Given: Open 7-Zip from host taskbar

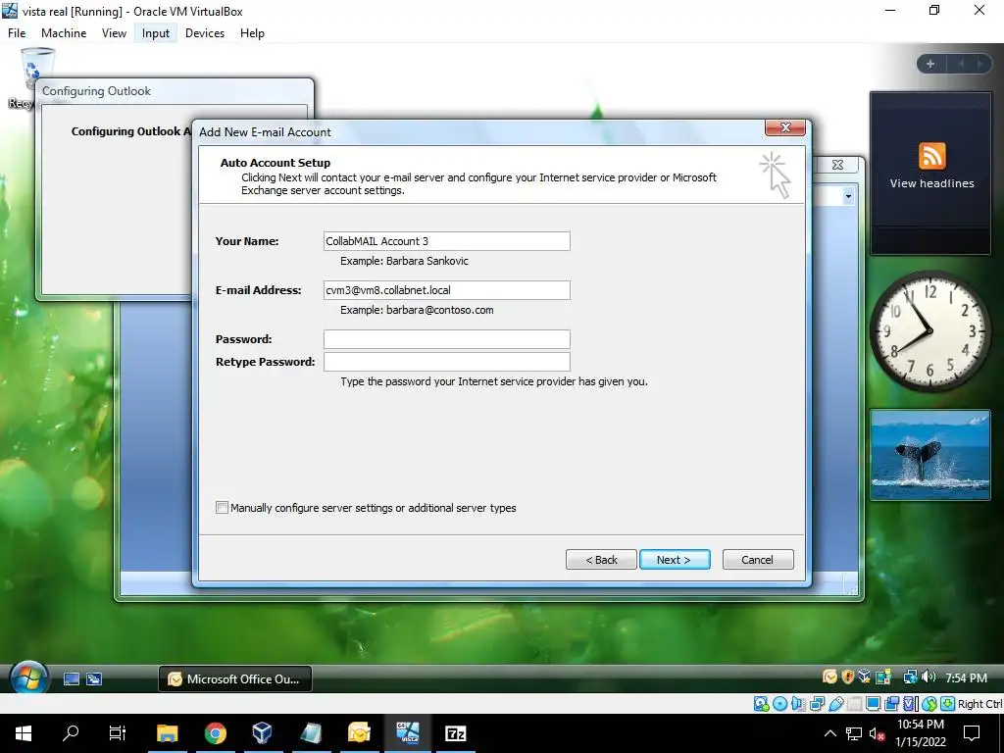Looking at the screenshot, I should (x=455, y=733).
